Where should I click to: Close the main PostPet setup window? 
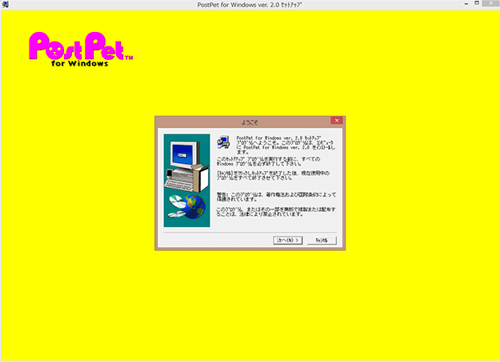point(482,5)
